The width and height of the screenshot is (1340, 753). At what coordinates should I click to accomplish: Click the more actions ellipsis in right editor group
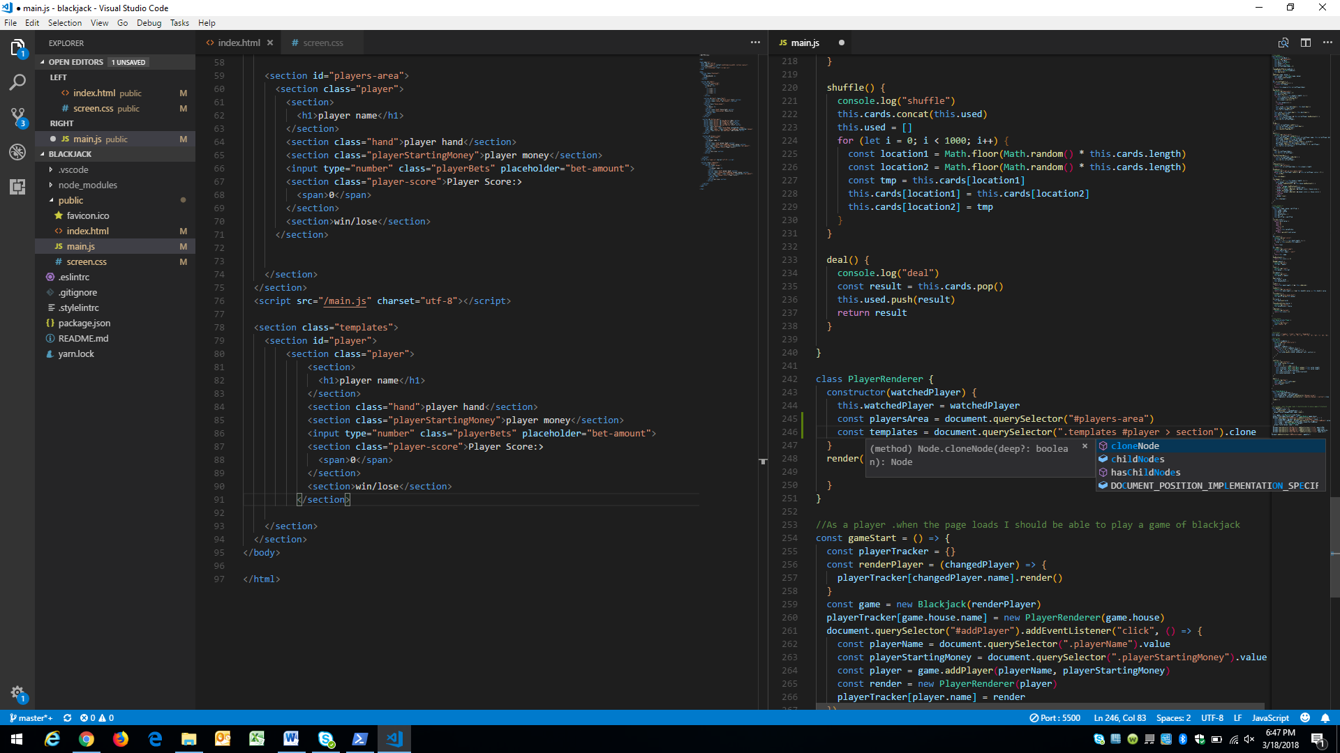[1327, 43]
